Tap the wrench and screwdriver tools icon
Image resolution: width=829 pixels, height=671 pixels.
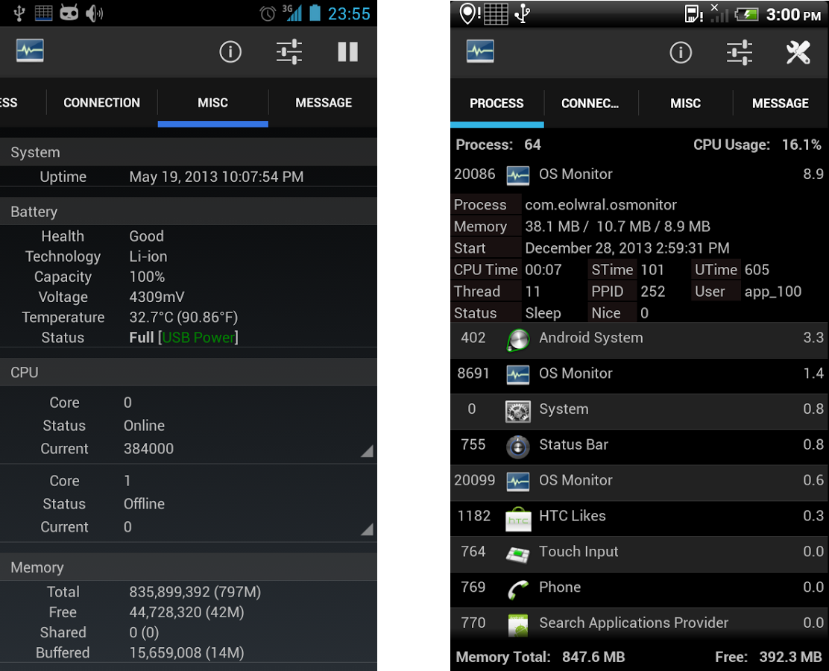click(798, 52)
